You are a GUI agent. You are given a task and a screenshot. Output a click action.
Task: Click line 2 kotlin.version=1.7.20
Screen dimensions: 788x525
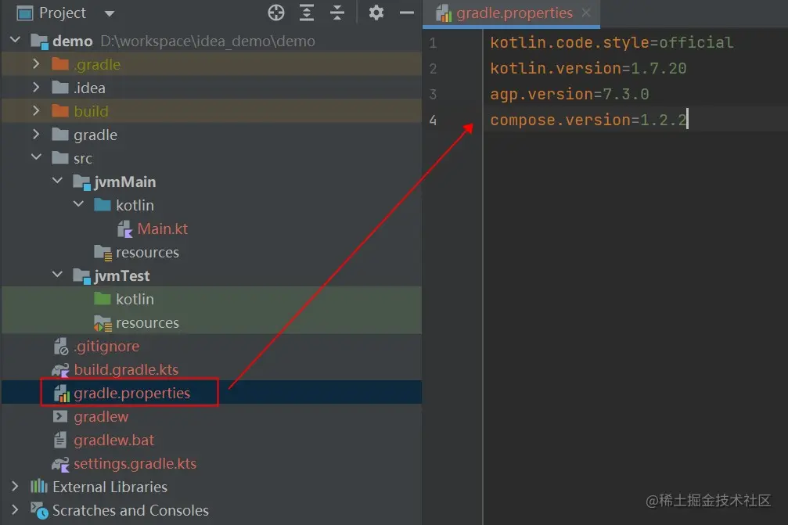(x=588, y=68)
